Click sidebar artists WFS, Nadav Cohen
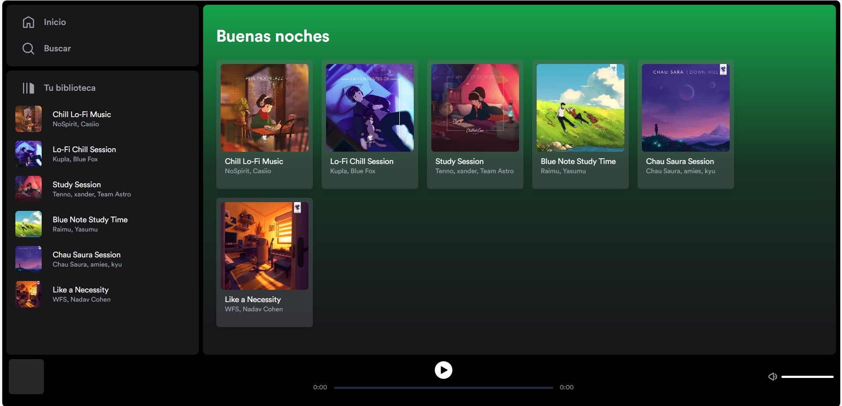The height and width of the screenshot is (406, 842). [82, 299]
